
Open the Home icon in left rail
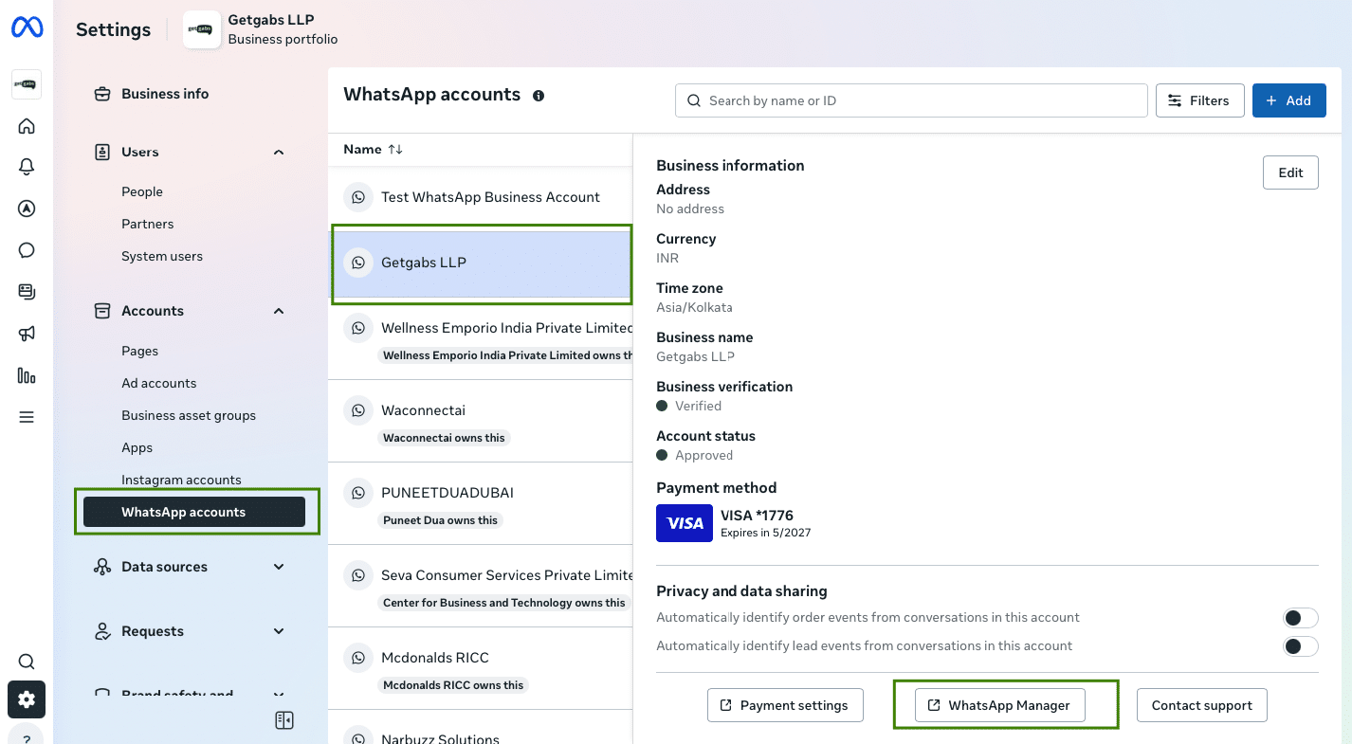(x=27, y=126)
